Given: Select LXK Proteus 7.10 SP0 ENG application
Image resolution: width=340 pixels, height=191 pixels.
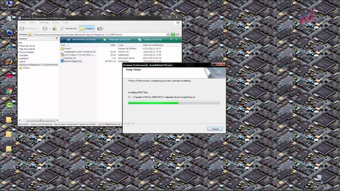Looking at the screenshot, I should coord(78,55).
